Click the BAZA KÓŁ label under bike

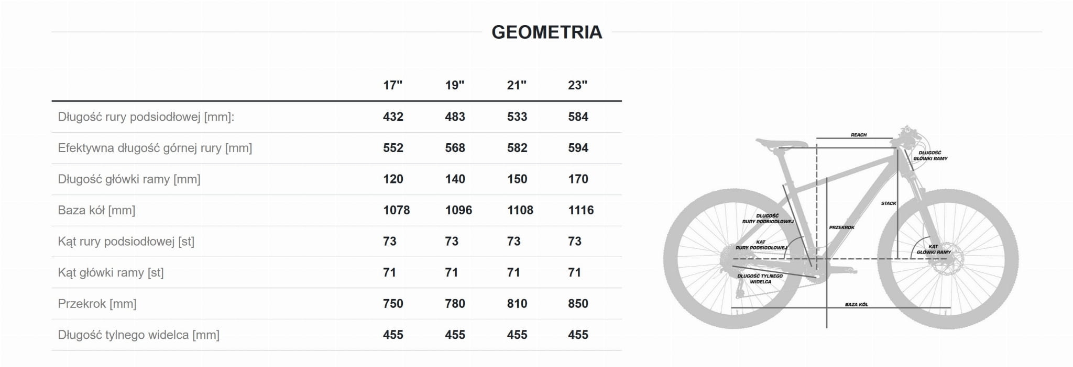click(856, 304)
